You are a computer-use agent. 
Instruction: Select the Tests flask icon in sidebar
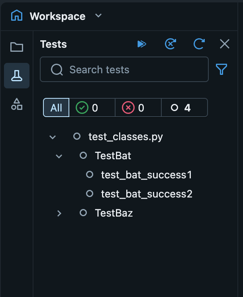click(17, 76)
